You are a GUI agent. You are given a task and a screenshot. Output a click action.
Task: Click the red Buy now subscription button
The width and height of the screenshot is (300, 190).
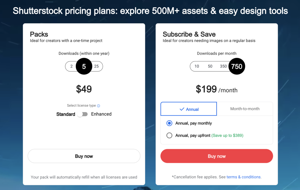click(216, 156)
